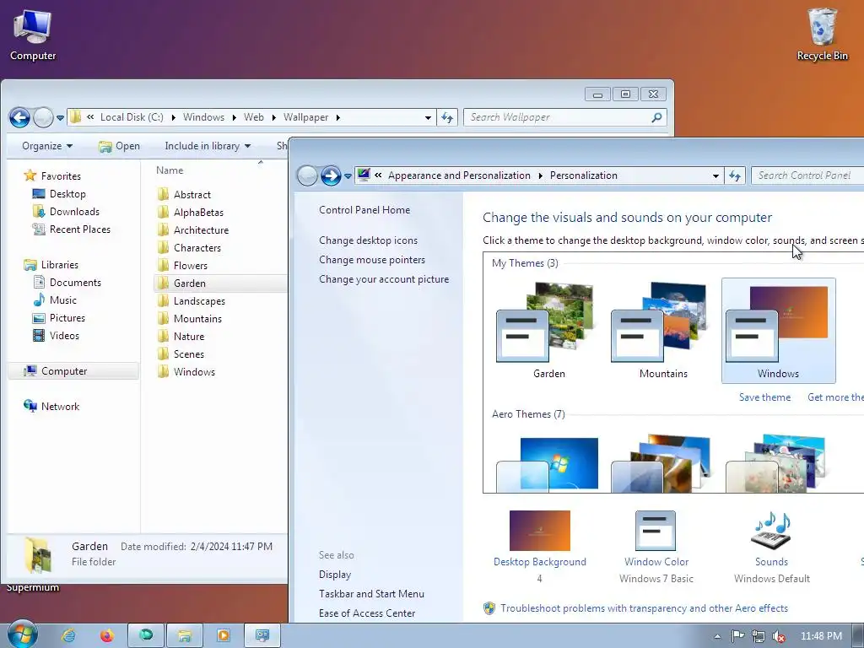Open the Computer desktop icon

(33, 35)
